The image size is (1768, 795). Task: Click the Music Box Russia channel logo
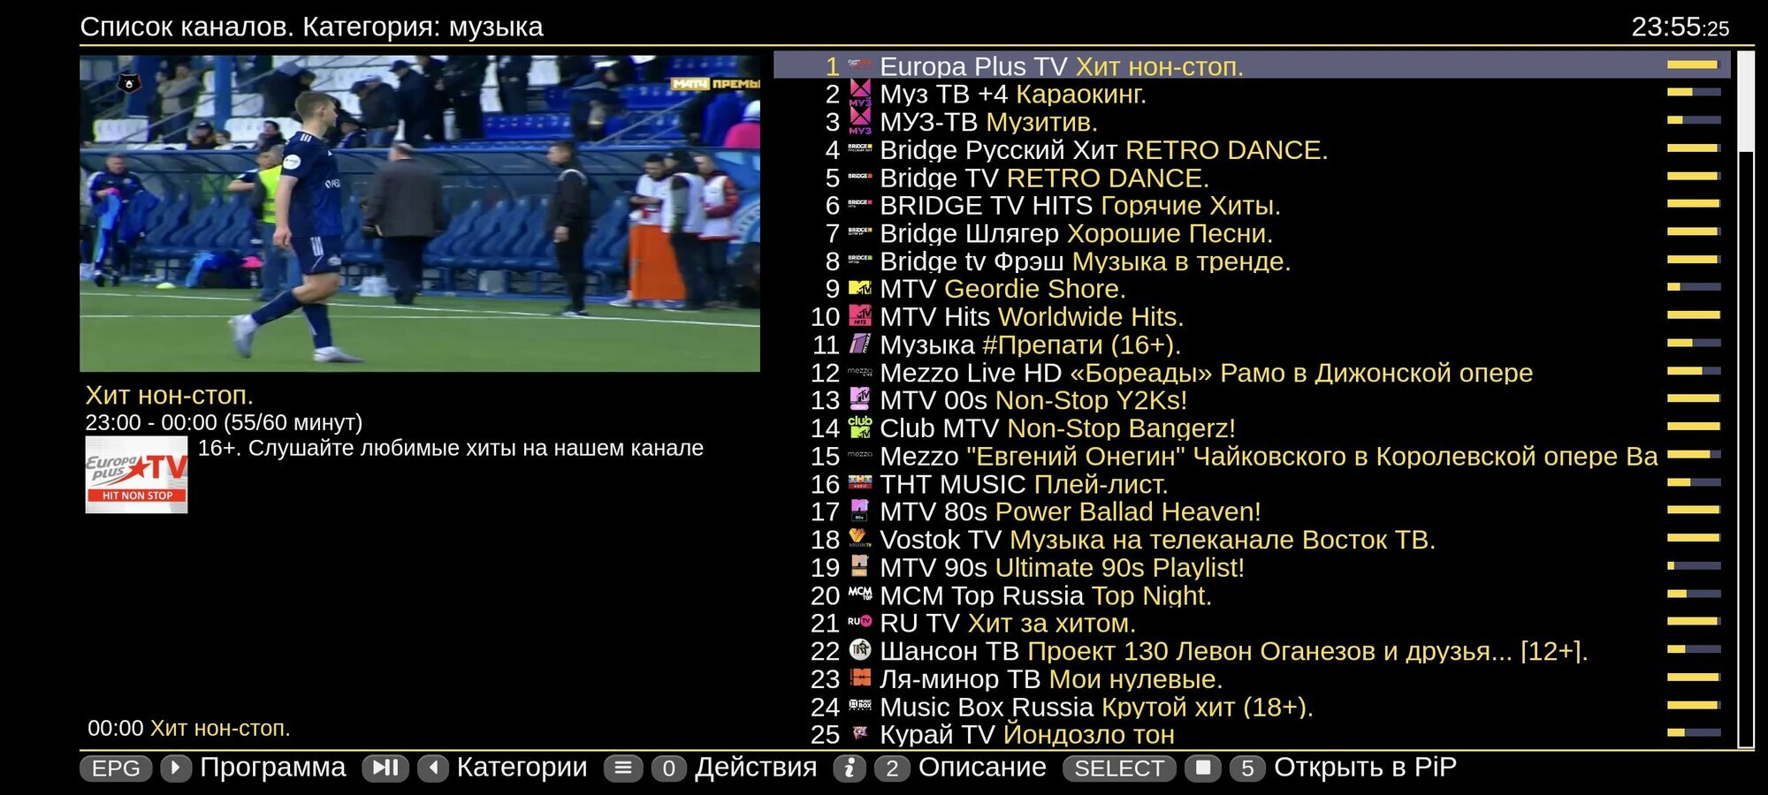tap(859, 706)
